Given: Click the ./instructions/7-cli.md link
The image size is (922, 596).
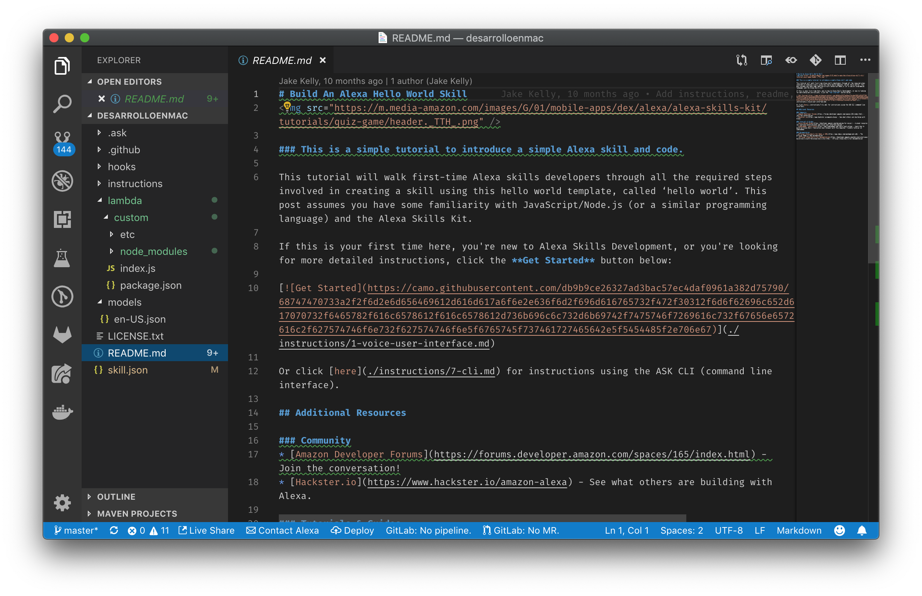Looking at the screenshot, I should pos(431,371).
